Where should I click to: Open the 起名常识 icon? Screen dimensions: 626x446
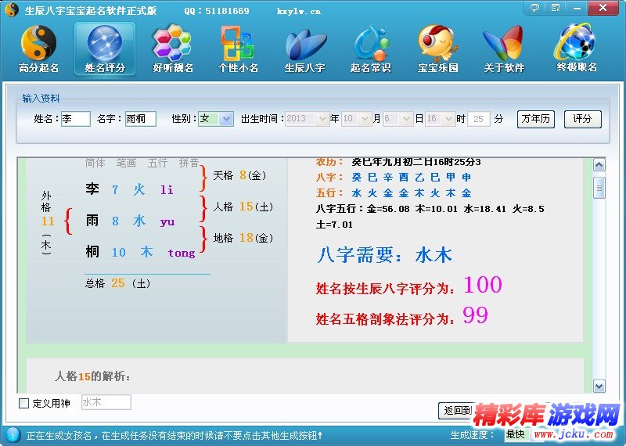tap(370, 43)
